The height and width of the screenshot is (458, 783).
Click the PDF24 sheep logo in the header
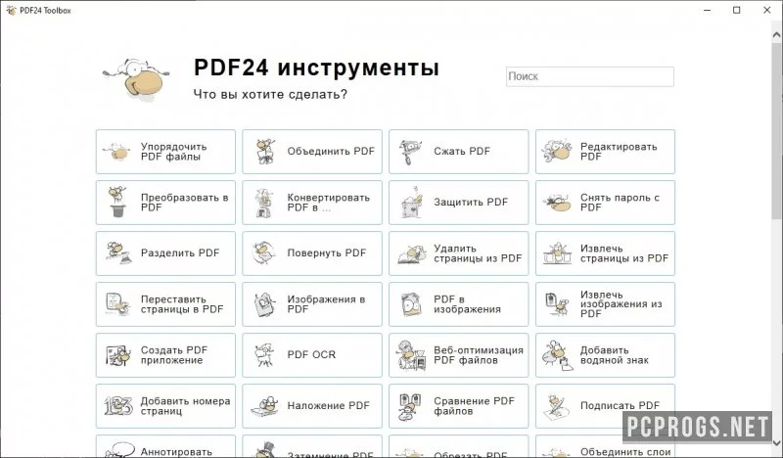(x=136, y=79)
